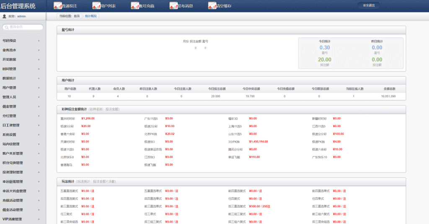429x224 pixels.
Task: Click the search magnifier icon
Action: click(7, 27)
